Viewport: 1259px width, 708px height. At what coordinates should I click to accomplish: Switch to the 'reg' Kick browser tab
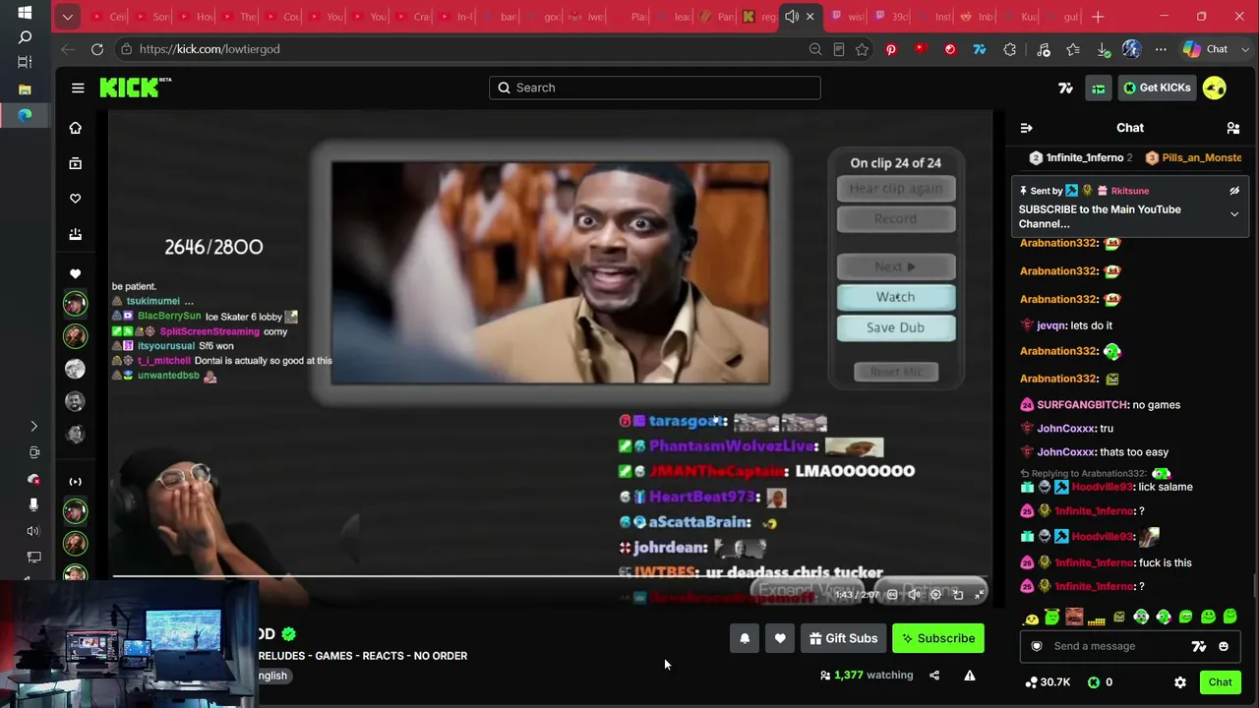758,17
